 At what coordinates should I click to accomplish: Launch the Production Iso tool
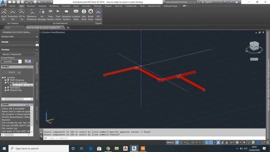13,15
